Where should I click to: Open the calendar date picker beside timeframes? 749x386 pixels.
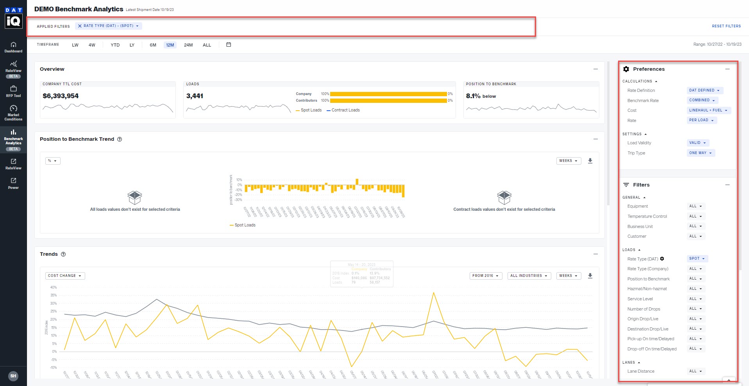point(228,45)
